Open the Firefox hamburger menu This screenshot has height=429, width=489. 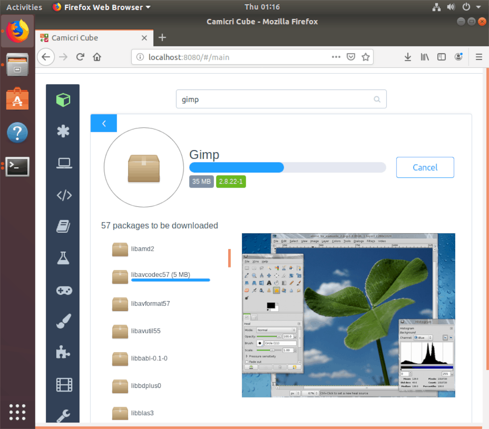tap(479, 57)
